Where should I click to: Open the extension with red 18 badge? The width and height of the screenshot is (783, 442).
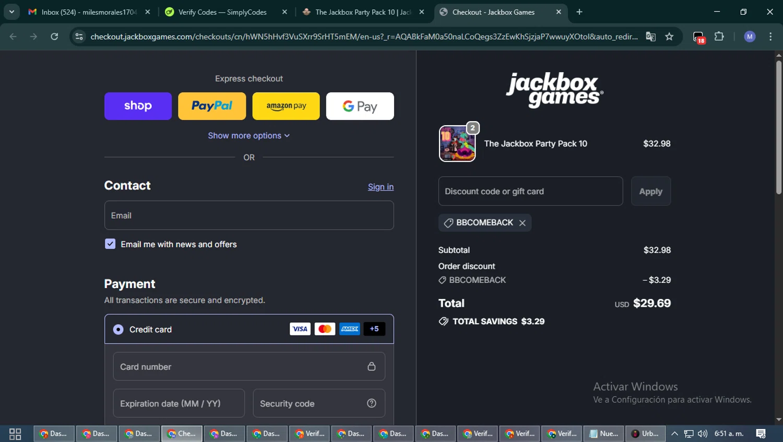[x=699, y=37]
